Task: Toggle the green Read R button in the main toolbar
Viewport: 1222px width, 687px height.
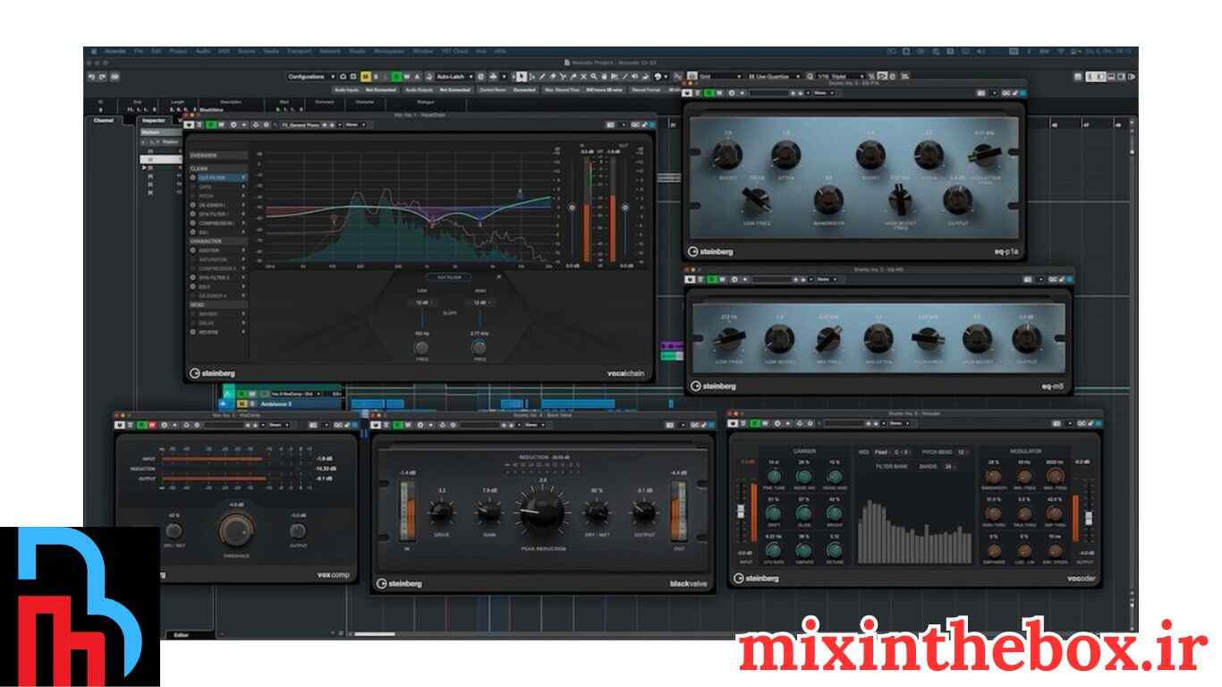Action: [x=396, y=76]
